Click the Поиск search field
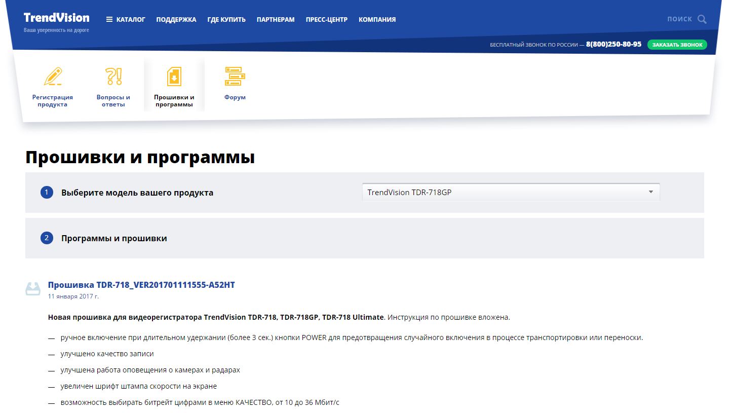The width and height of the screenshot is (730, 413). [x=679, y=19]
